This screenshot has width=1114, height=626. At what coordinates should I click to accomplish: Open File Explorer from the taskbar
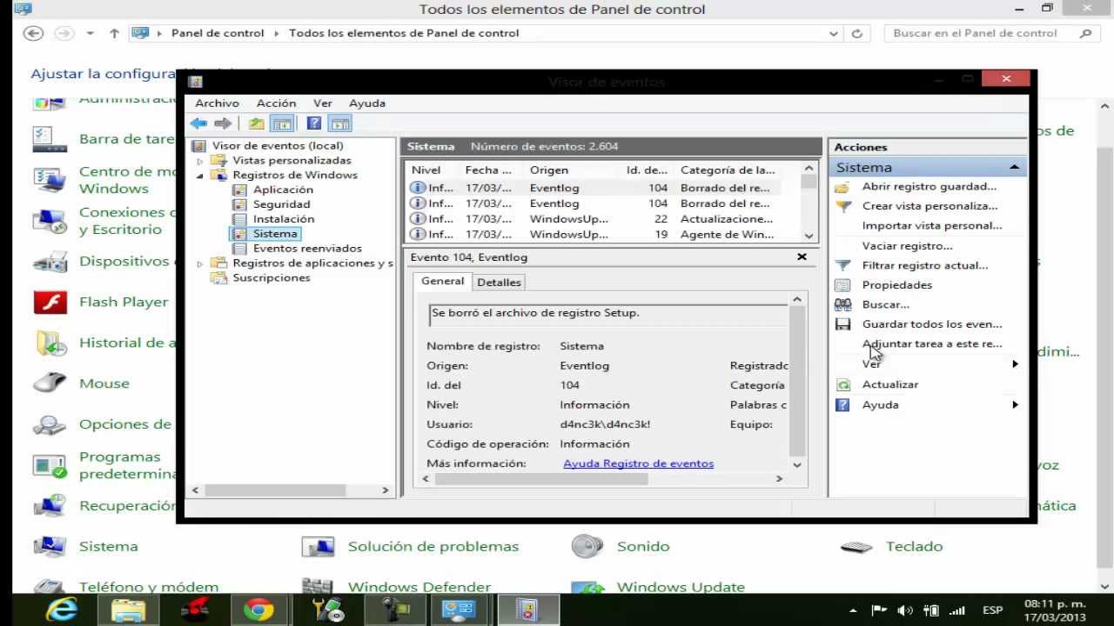128,610
